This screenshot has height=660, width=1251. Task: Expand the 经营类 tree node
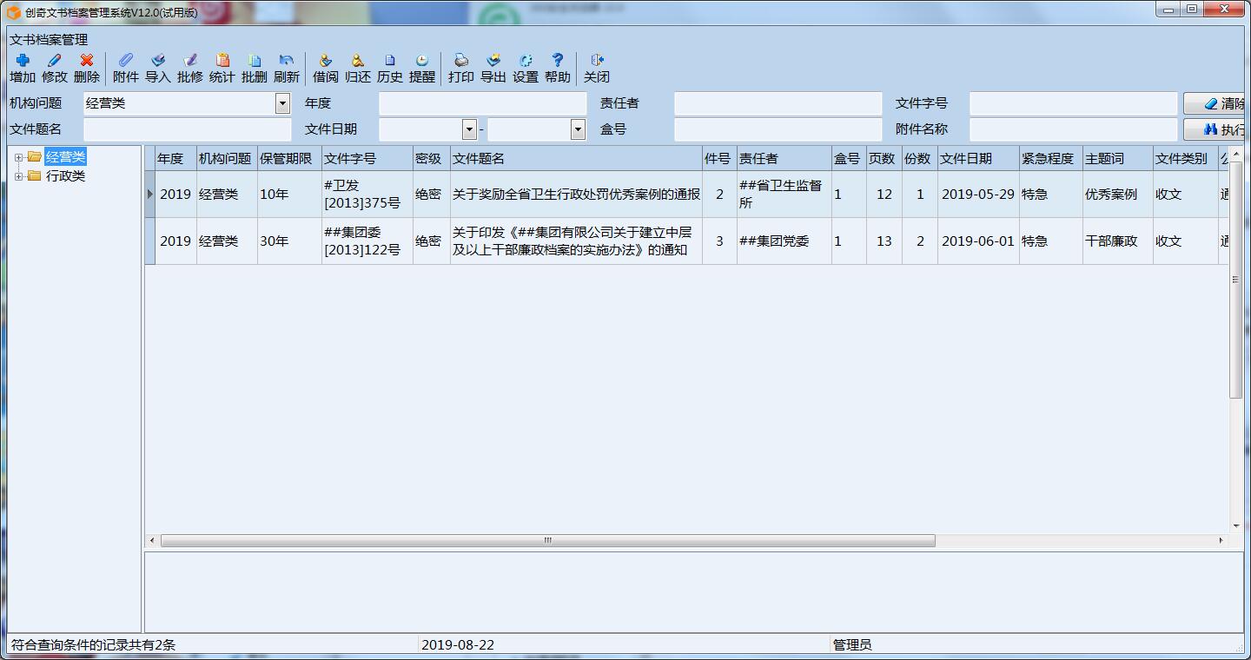pos(19,157)
